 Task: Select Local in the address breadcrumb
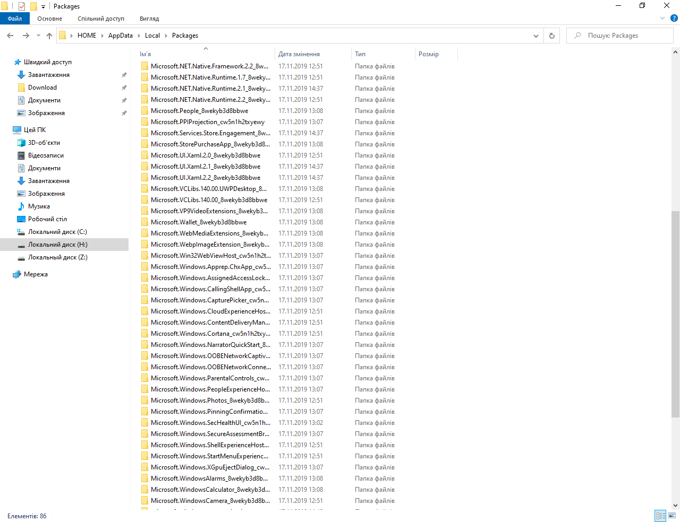coord(152,36)
